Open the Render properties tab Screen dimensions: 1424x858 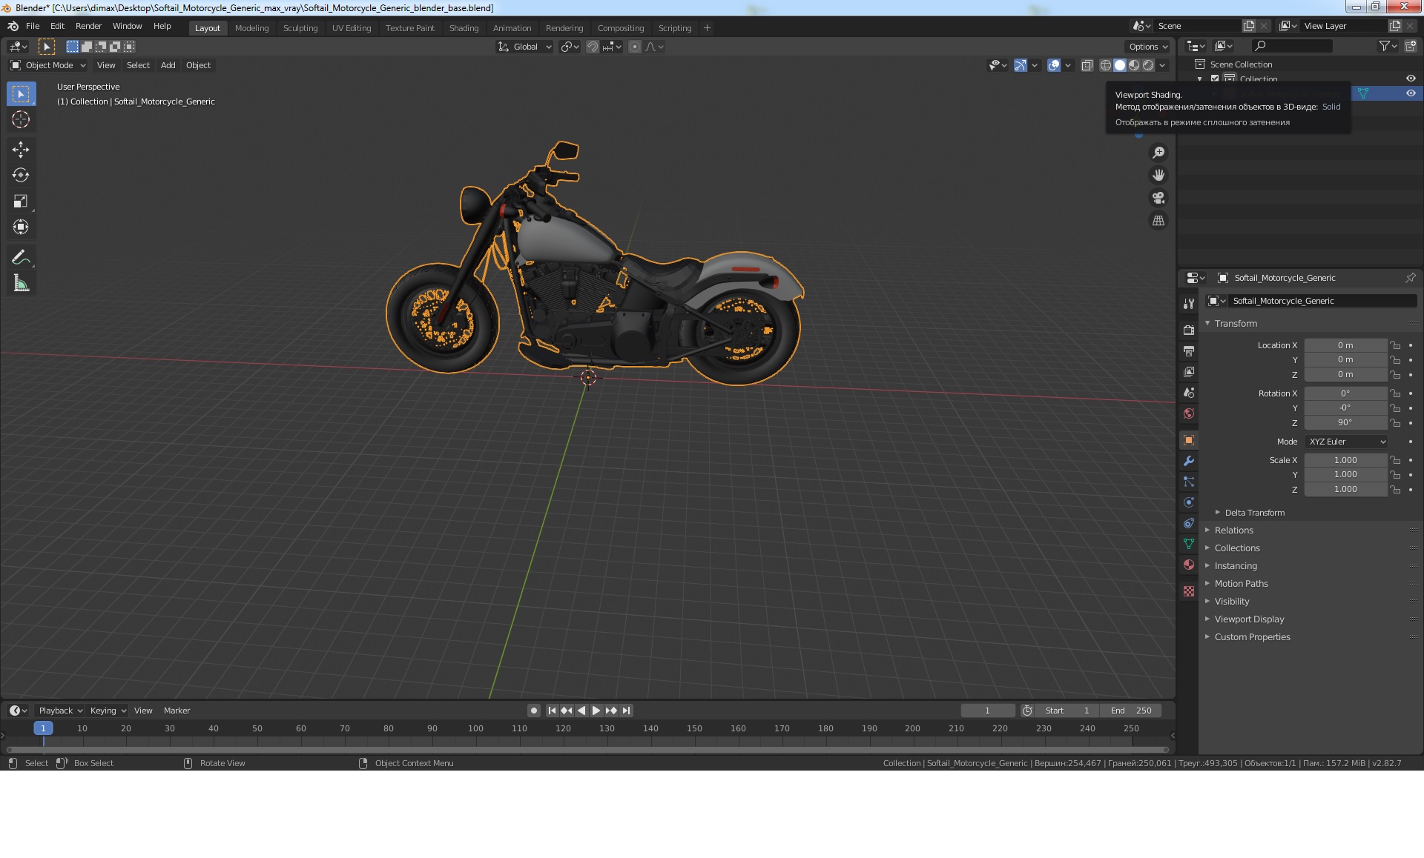point(1189,330)
